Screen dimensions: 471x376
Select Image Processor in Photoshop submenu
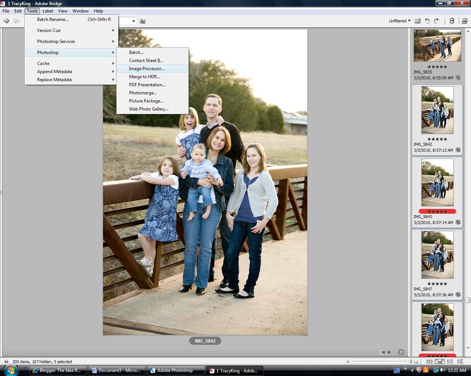click(x=152, y=69)
